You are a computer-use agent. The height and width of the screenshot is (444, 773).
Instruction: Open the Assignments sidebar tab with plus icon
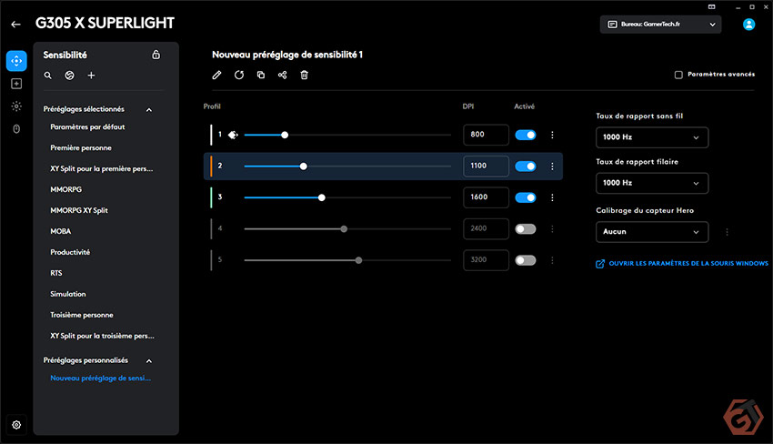(16, 84)
